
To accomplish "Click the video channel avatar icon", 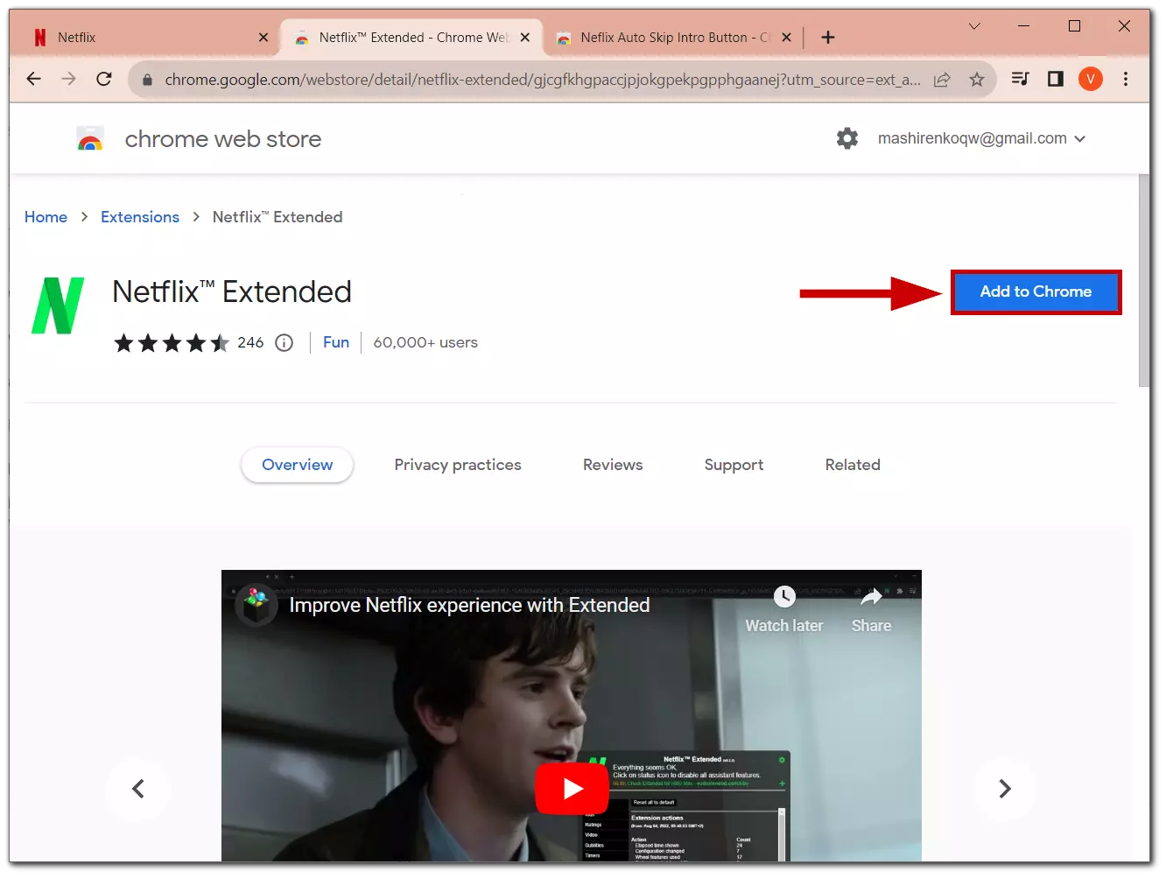I will 256,605.
